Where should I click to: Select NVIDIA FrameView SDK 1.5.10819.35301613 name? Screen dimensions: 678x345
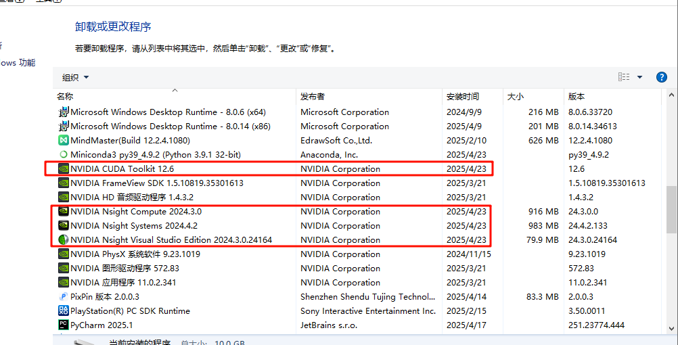point(157,183)
